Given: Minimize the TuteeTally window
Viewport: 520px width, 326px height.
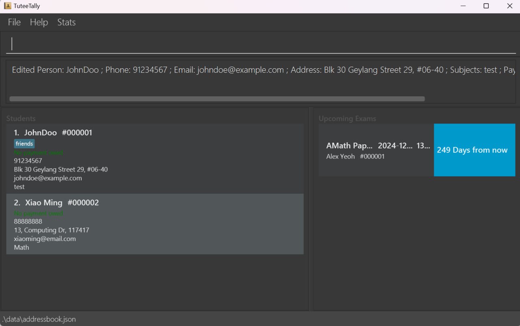Looking at the screenshot, I should 463,6.
